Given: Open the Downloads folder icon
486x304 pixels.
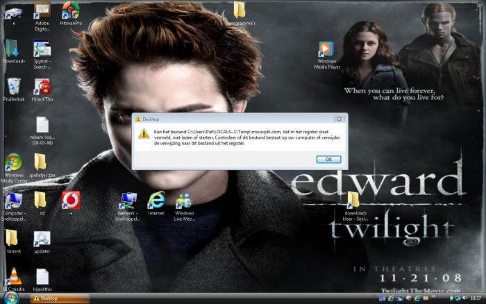Looking at the screenshot, I should pos(14,51).
